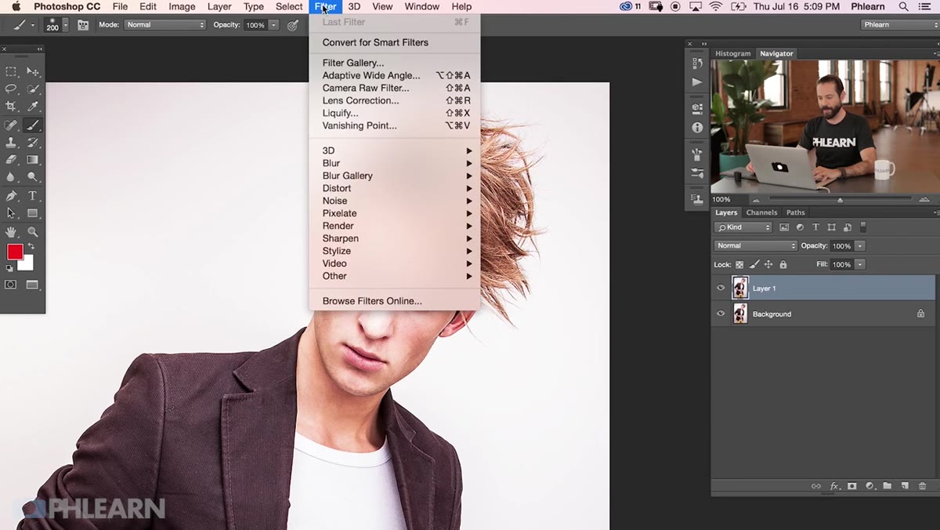Image resolution: width=940 pixels, height=530 pixels.
Task: Toggle lock transparent pixels
Action: point(739,265)
